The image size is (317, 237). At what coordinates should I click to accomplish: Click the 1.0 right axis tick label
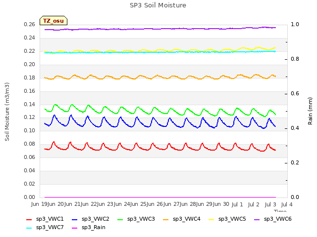(x=295, y=24)
